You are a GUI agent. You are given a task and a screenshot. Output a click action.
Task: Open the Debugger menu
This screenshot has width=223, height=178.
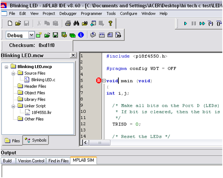pyautogui.click(x=68, y=14)
